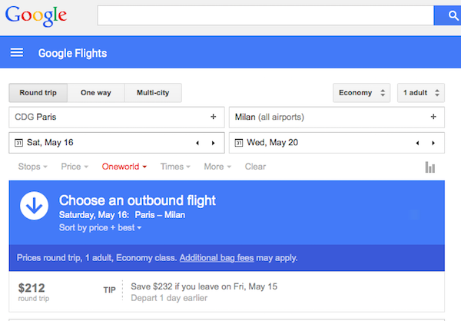This screenshot has height=321, width=461.
Task: Open the hamburger navigation menu
Action: (17, 53)
